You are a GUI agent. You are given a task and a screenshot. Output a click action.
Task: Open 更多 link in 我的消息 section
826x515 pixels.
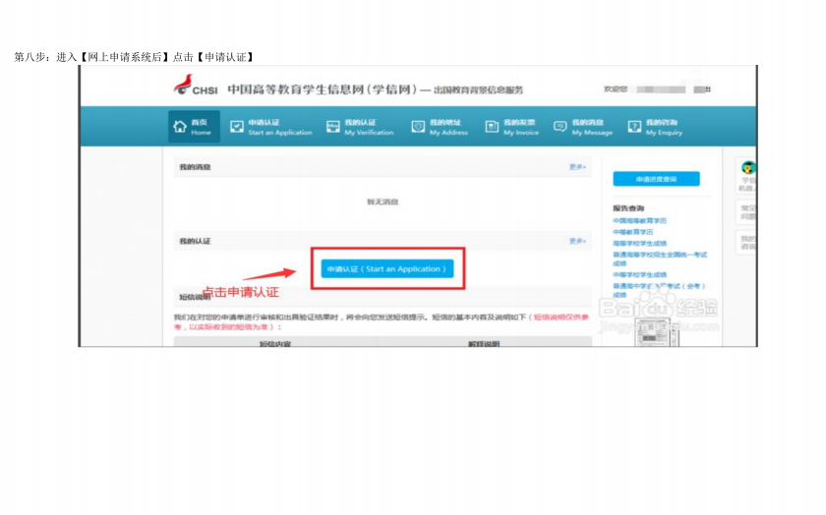tap(577, 167)
